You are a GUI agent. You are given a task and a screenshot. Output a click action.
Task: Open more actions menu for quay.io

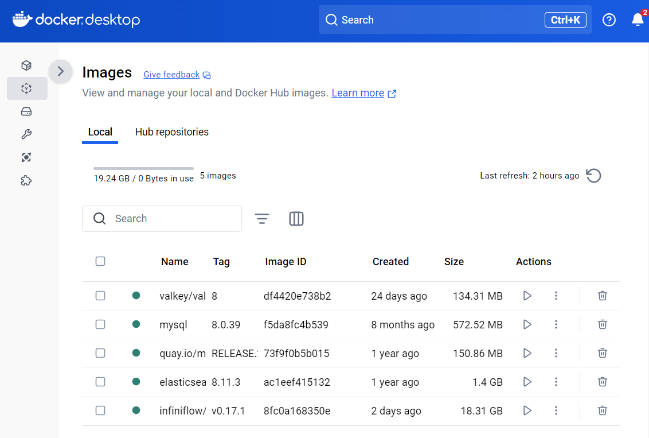coord(556,353)
